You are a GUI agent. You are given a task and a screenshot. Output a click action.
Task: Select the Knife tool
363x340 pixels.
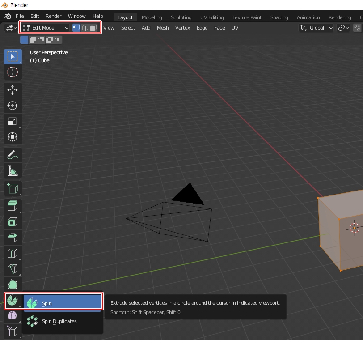coord(13,269)
